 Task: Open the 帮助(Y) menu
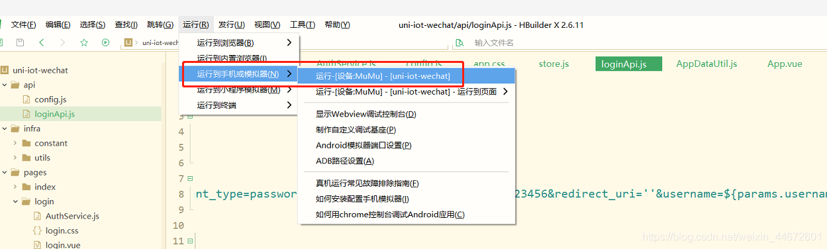(x=337, y=25)
